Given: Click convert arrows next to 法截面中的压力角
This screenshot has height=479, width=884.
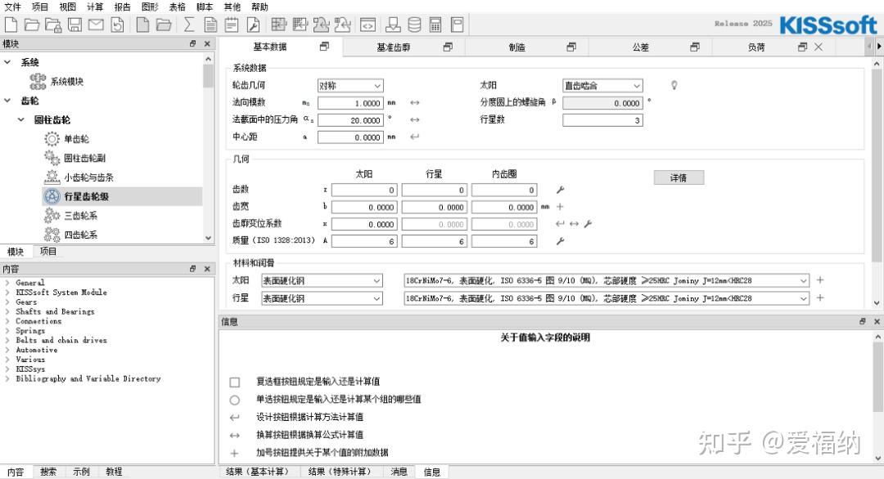Looking at the screenshot, I should [x=415, y=120].
